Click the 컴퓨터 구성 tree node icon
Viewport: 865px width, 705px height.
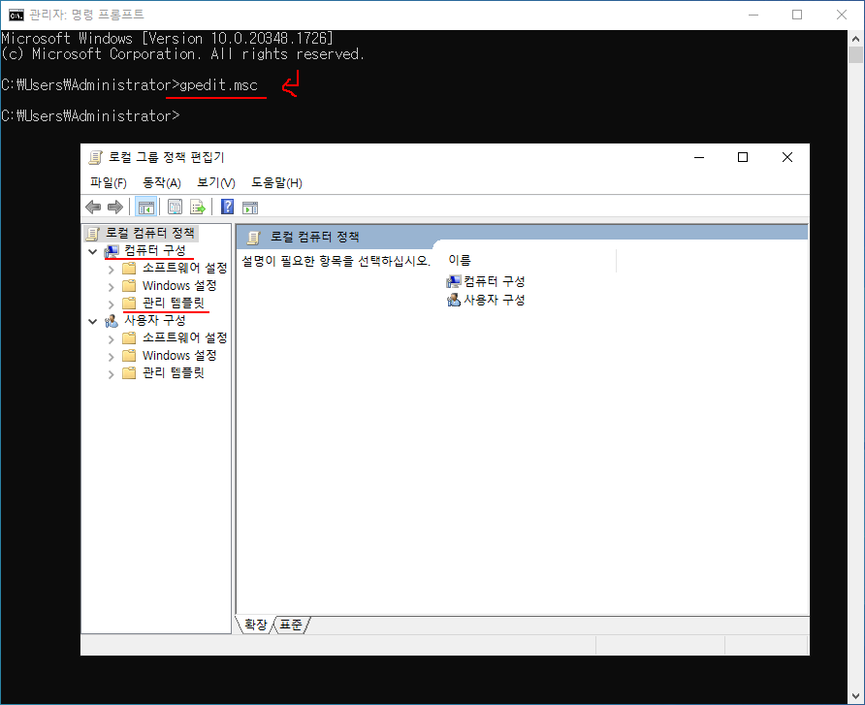[112, 251]
